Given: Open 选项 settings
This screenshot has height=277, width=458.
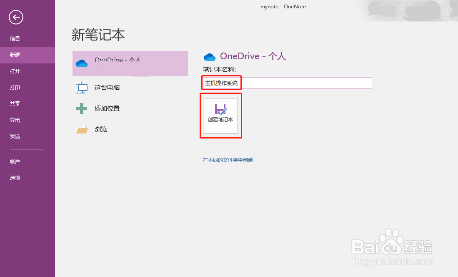Looking at the screenshot, I should coord(28,178).
